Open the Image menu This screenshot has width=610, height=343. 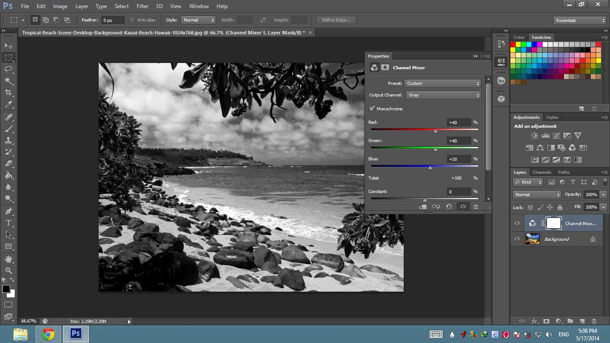pos(60,6)
